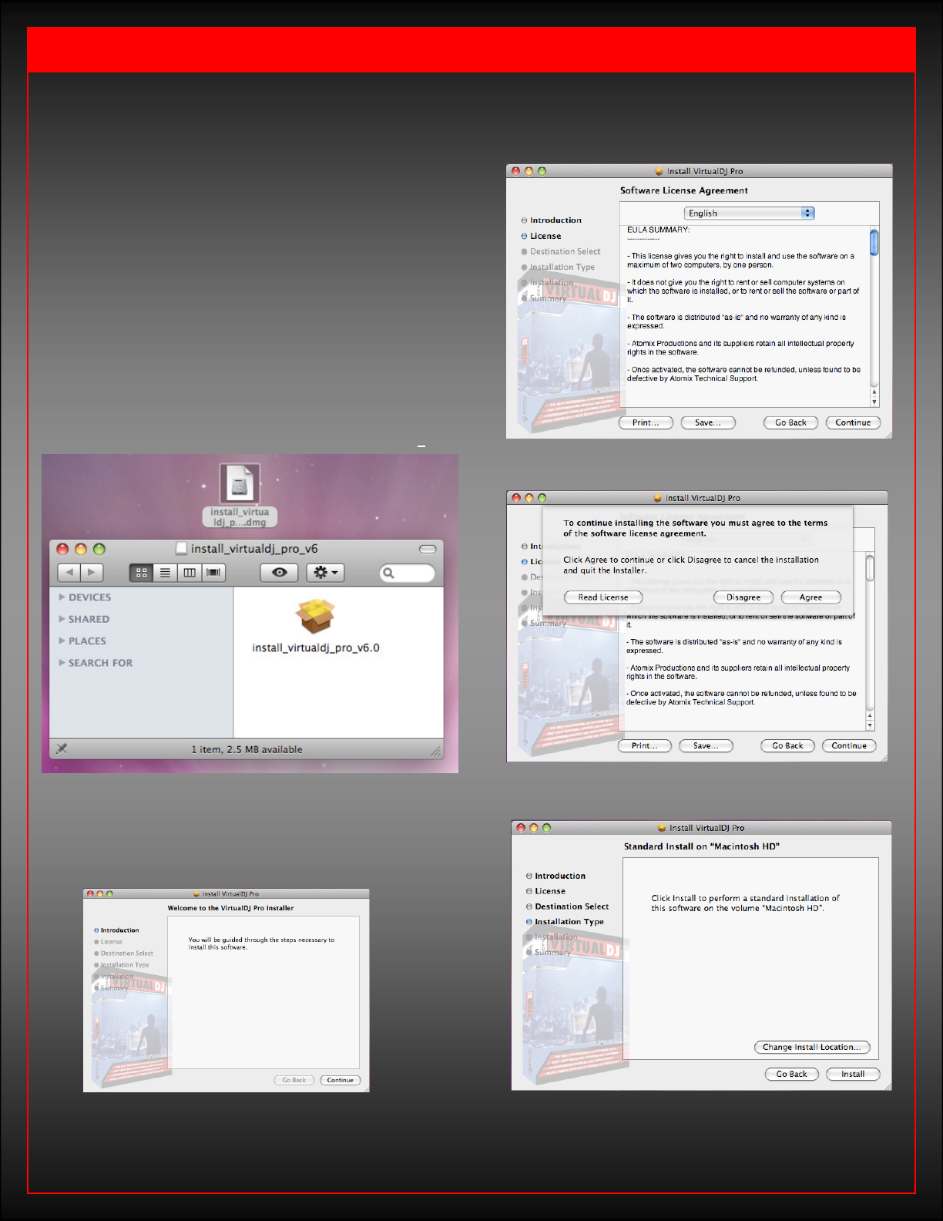
Task: Open the English language dropdown
Action: (x=749, y=213)
